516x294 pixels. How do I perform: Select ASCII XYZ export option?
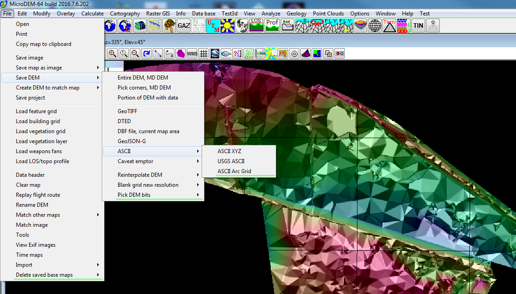pyautogui.click(x=239, y=151)
